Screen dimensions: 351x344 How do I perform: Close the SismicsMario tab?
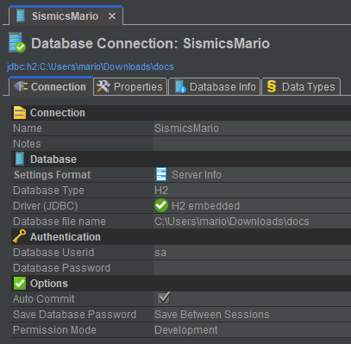(112, 16)
